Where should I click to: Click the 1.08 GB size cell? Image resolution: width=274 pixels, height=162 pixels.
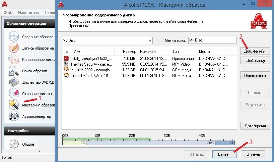tap(129, 76)
